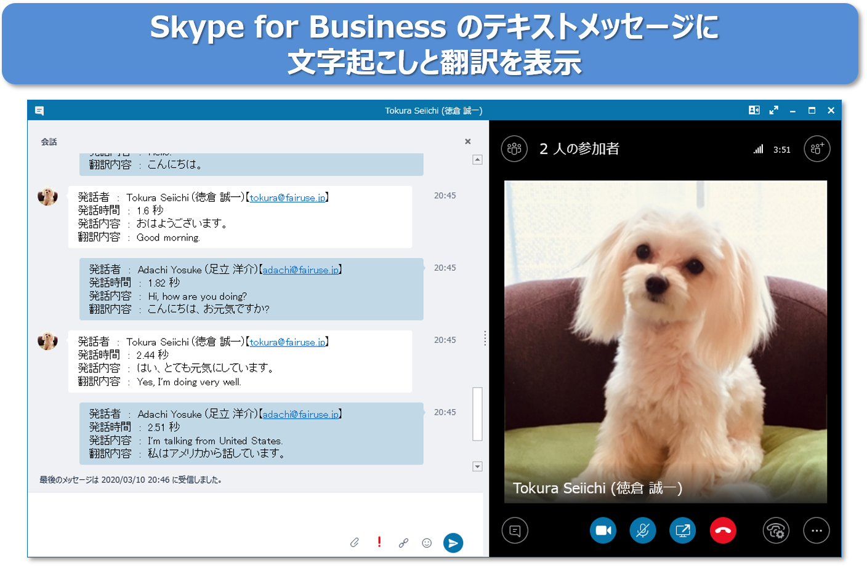Open the share content (present) button
This screenshot has height=568, width=867.
coord(683,530)
